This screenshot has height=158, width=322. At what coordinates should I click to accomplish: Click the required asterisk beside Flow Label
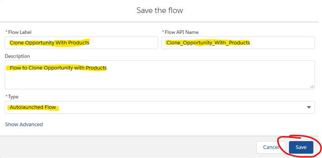[x=6, y=31]
